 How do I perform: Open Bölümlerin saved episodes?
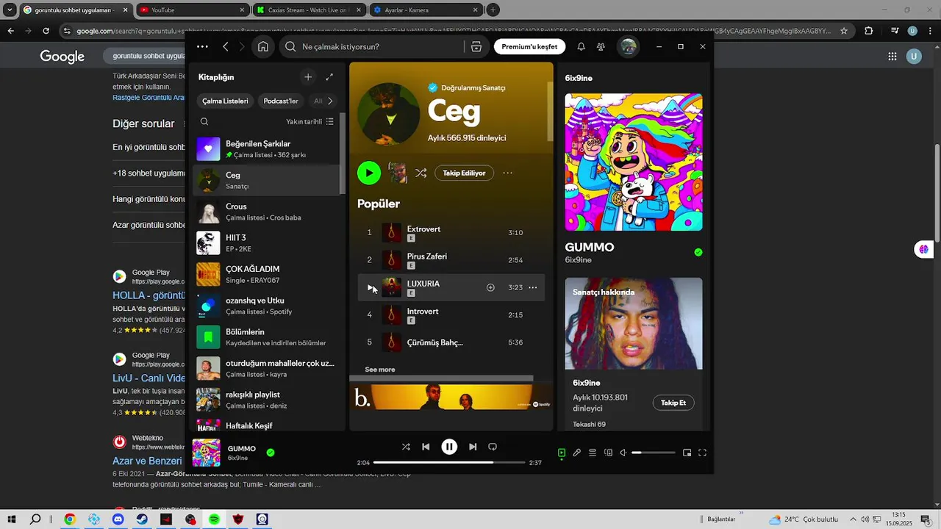[x=267, y=337]
